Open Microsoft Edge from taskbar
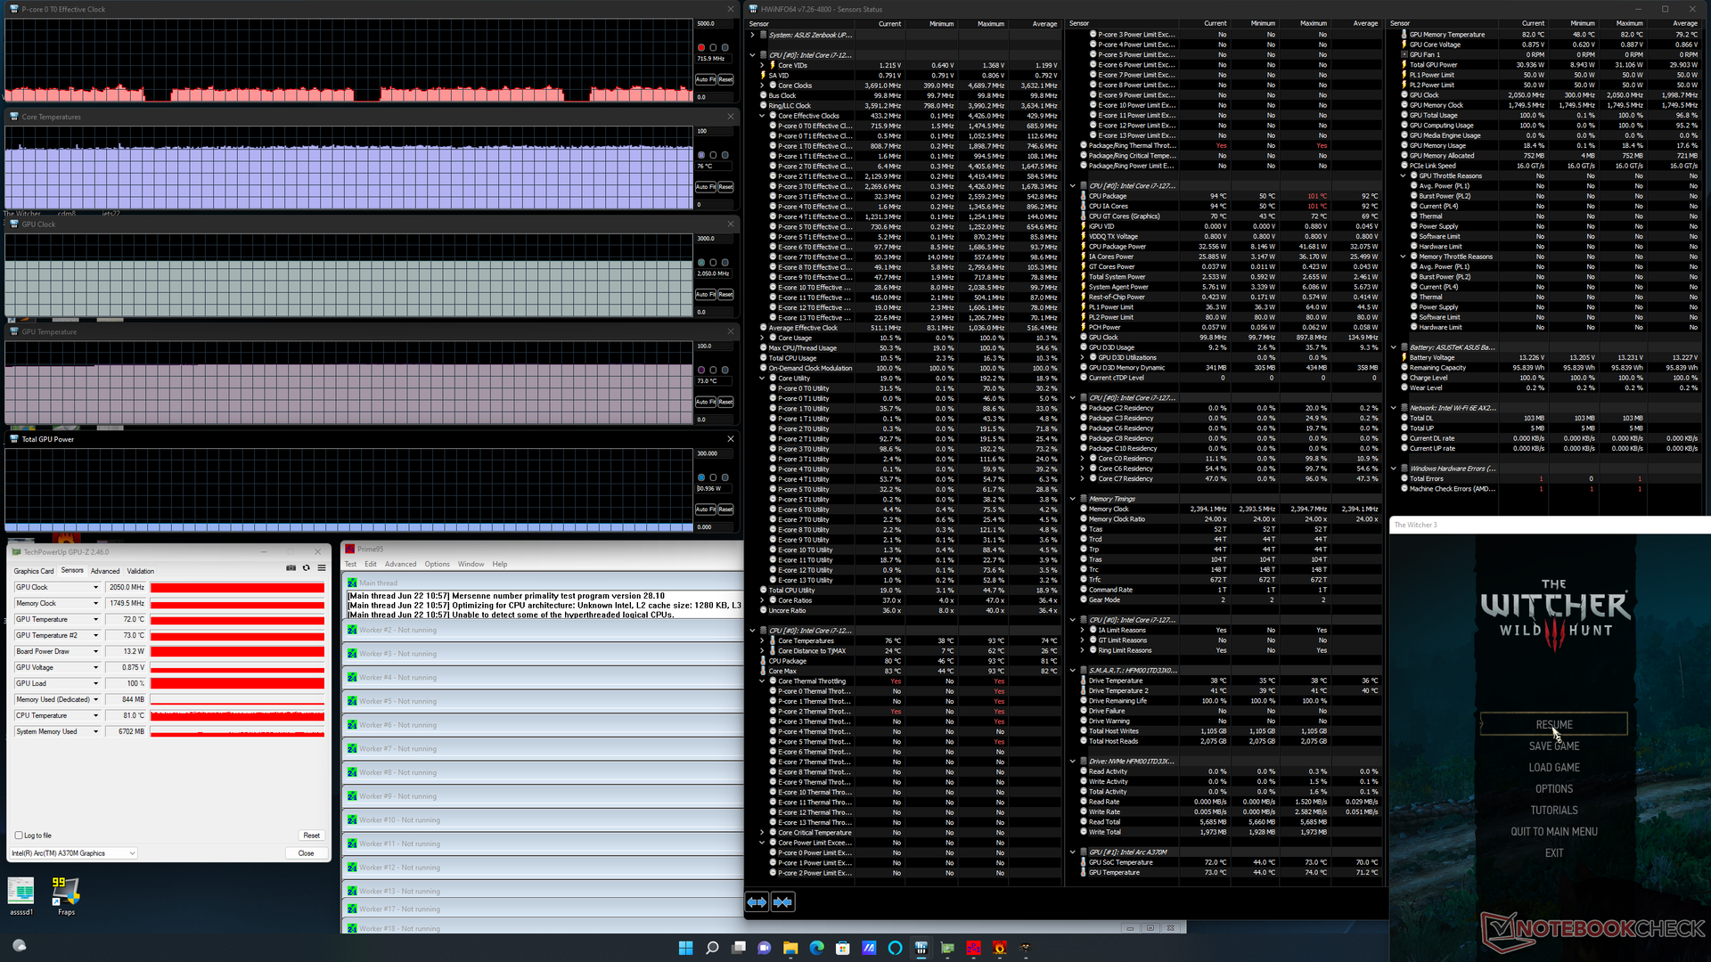 point(816,948)
